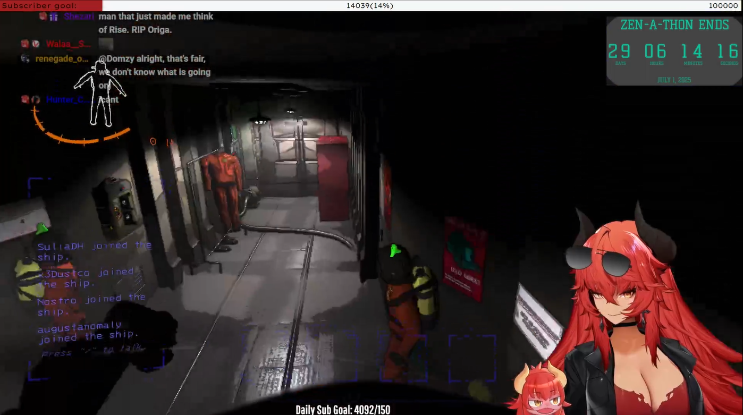Click the "16" seconds countdown number
743x415 pixels.
[x=728, y=52]
